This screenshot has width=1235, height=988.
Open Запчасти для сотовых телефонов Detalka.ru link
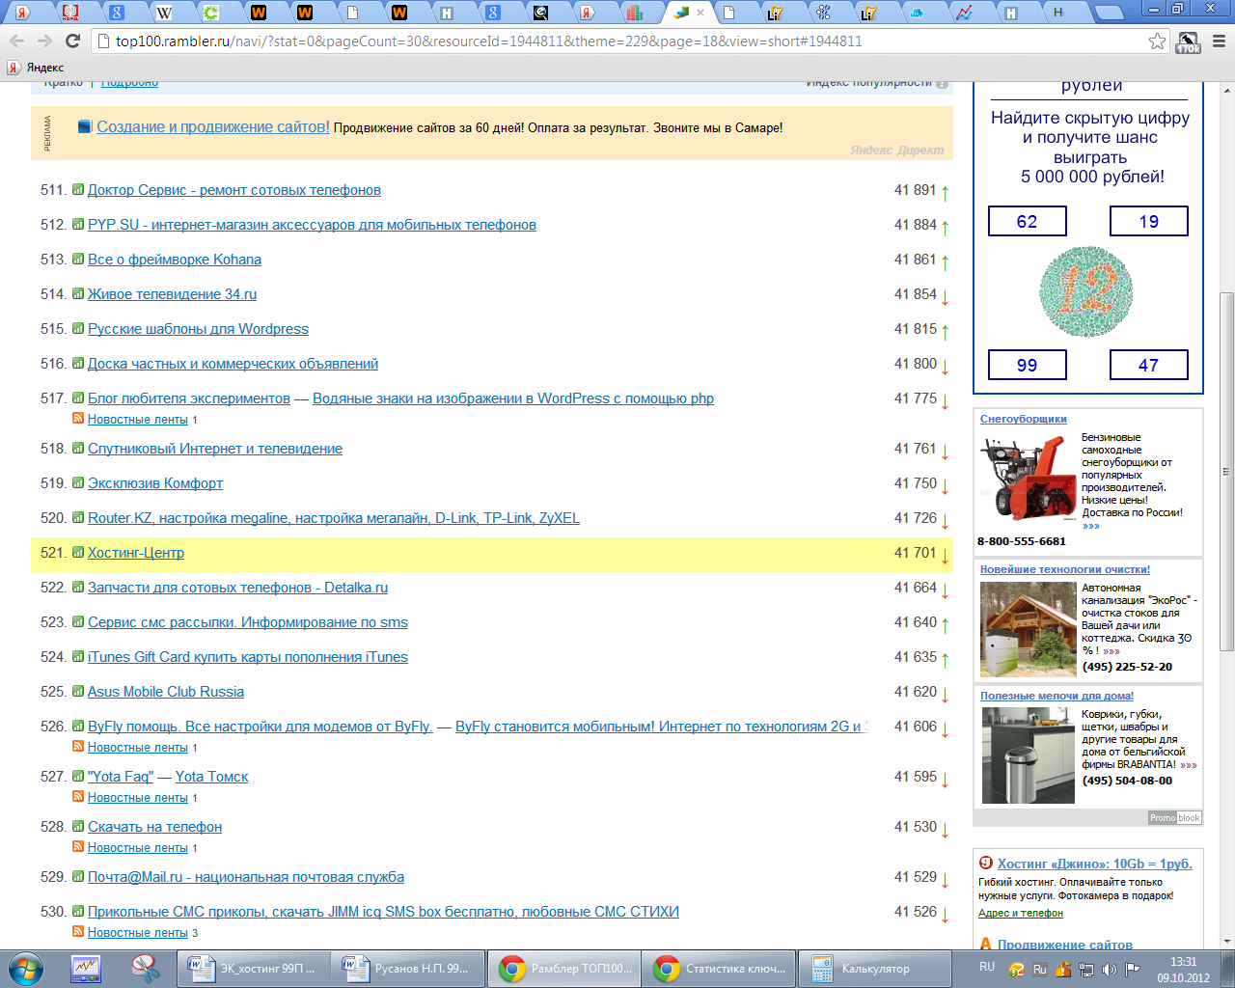point(237,588)
